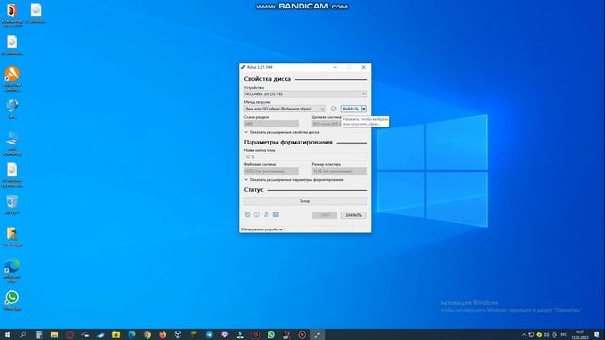The image size is (605, 340).
Task: Minimize the Rufus window
Action: click(335, 67)
